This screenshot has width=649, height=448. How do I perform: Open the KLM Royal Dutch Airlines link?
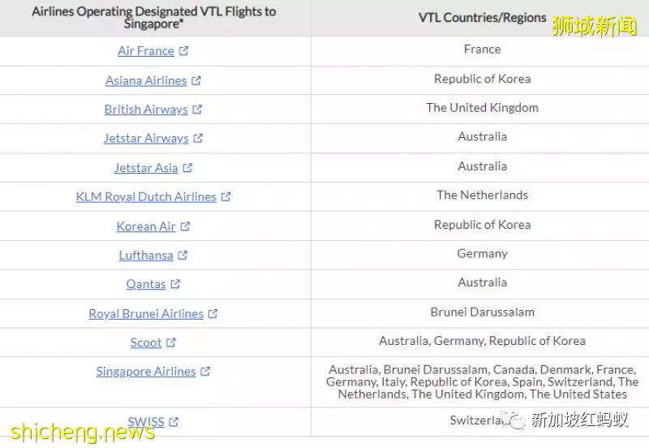(146, 196)
